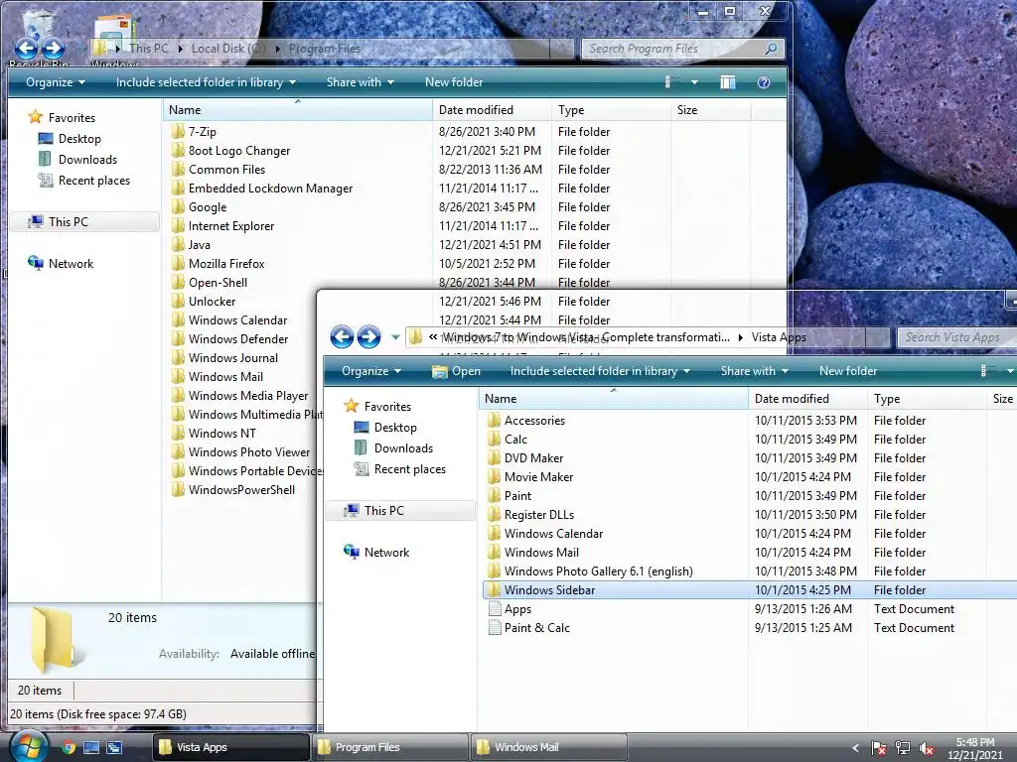Open Organize menu in Vista Apps window
Viewport: 1017px width, 762px height.
(x=371, y=371)
